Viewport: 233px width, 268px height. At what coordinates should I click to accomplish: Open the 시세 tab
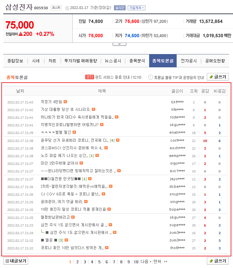click(36, 61)
